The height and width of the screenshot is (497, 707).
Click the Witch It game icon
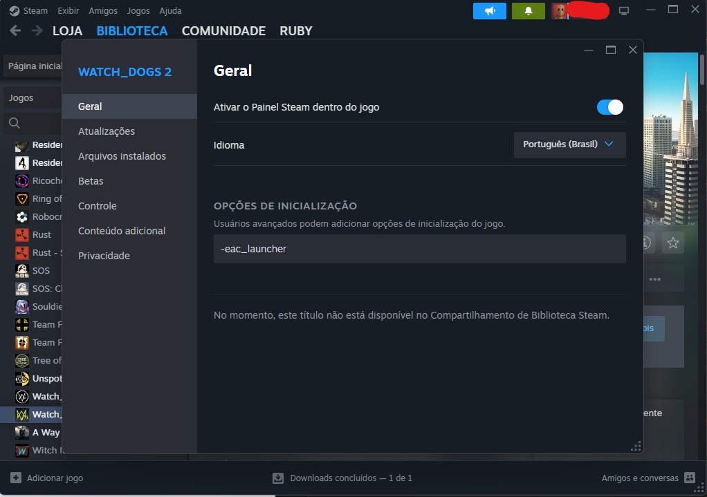tap(22, 451)
